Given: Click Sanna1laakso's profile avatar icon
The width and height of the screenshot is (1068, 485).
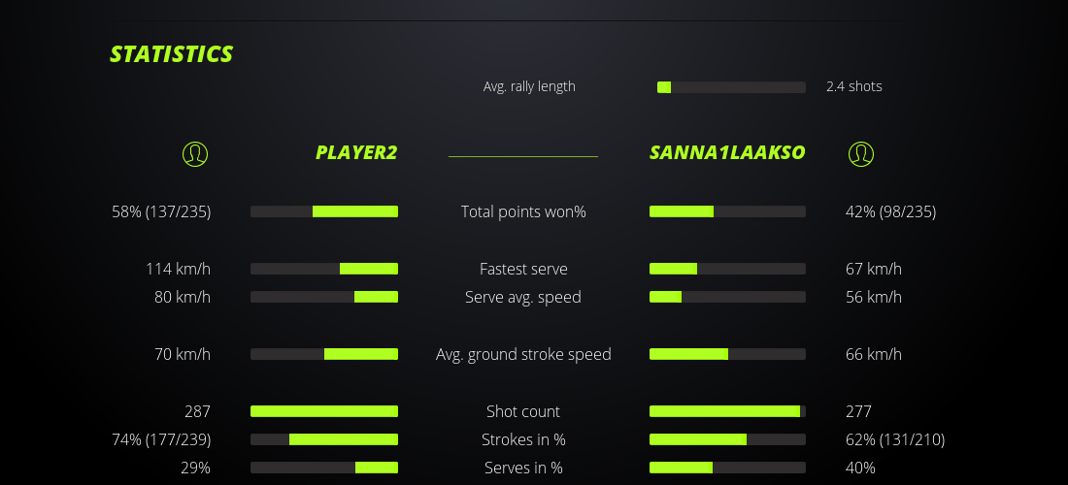Looking at the screenshot, I should coord(861,153).
